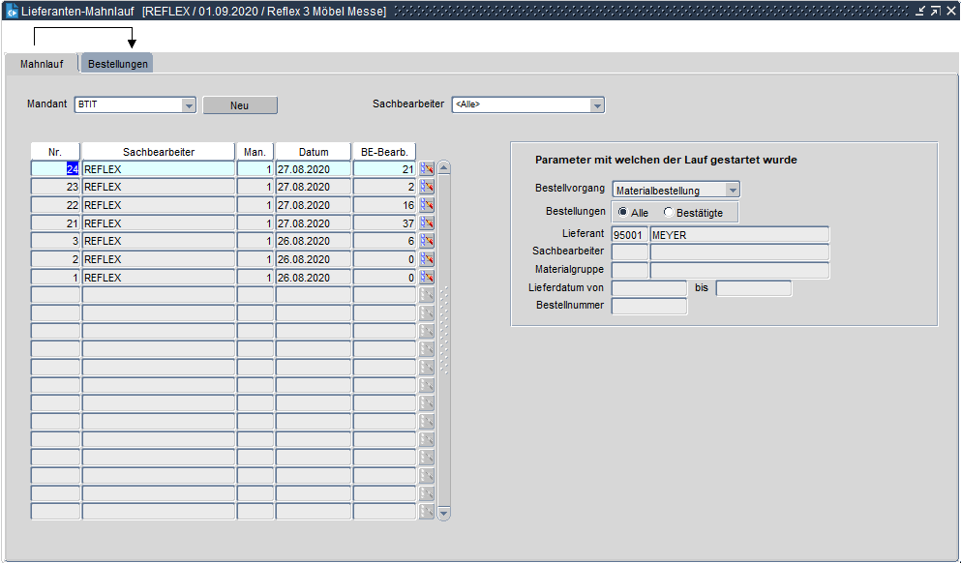Select the Mahnlauf tab
Viewport: 961px width, 563px height.
(42, 64)
